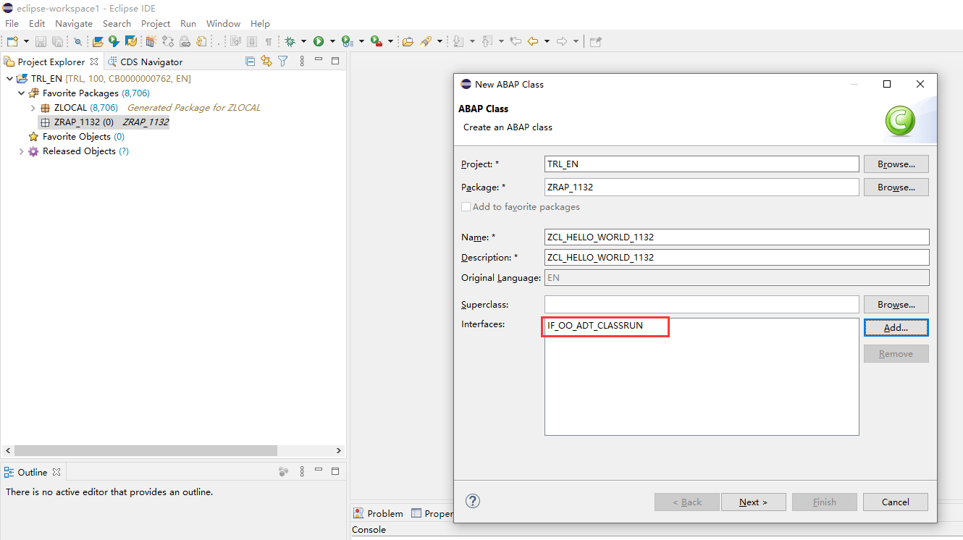The height and width of the screenshot is (540, 963).
Task: Open the New wizard toolbar icon
Action: 11,41
